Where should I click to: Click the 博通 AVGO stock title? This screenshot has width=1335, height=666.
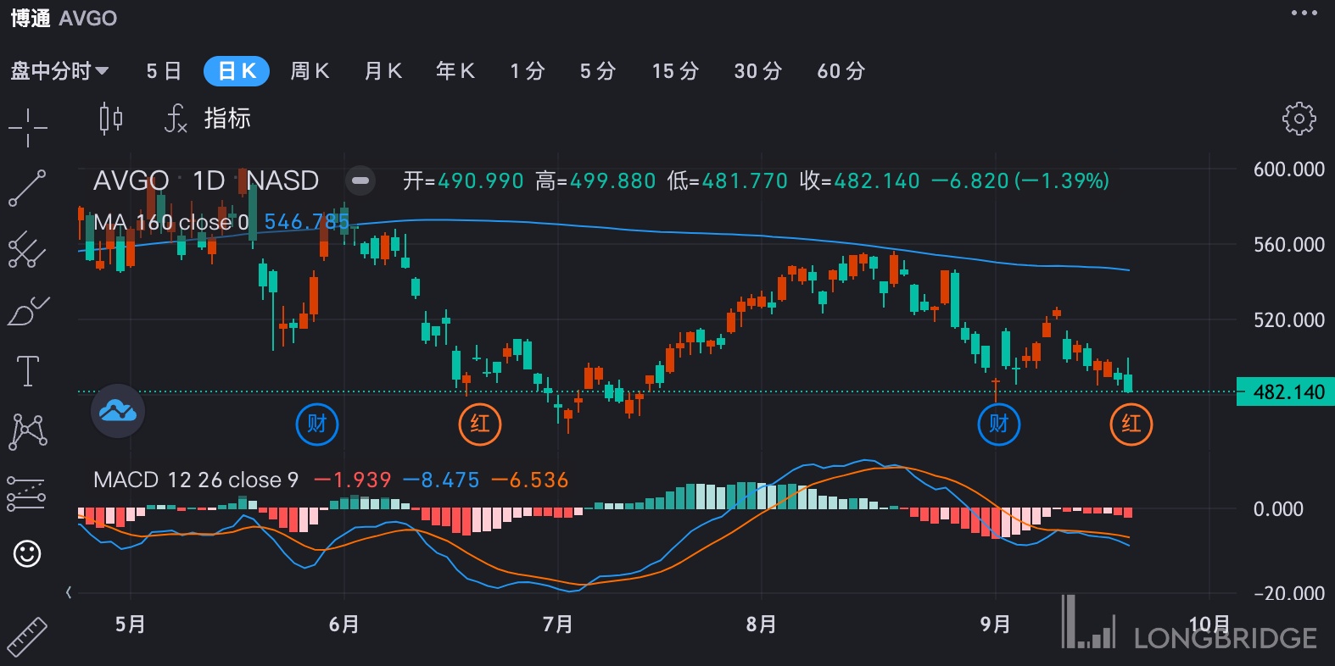point(64,18)
